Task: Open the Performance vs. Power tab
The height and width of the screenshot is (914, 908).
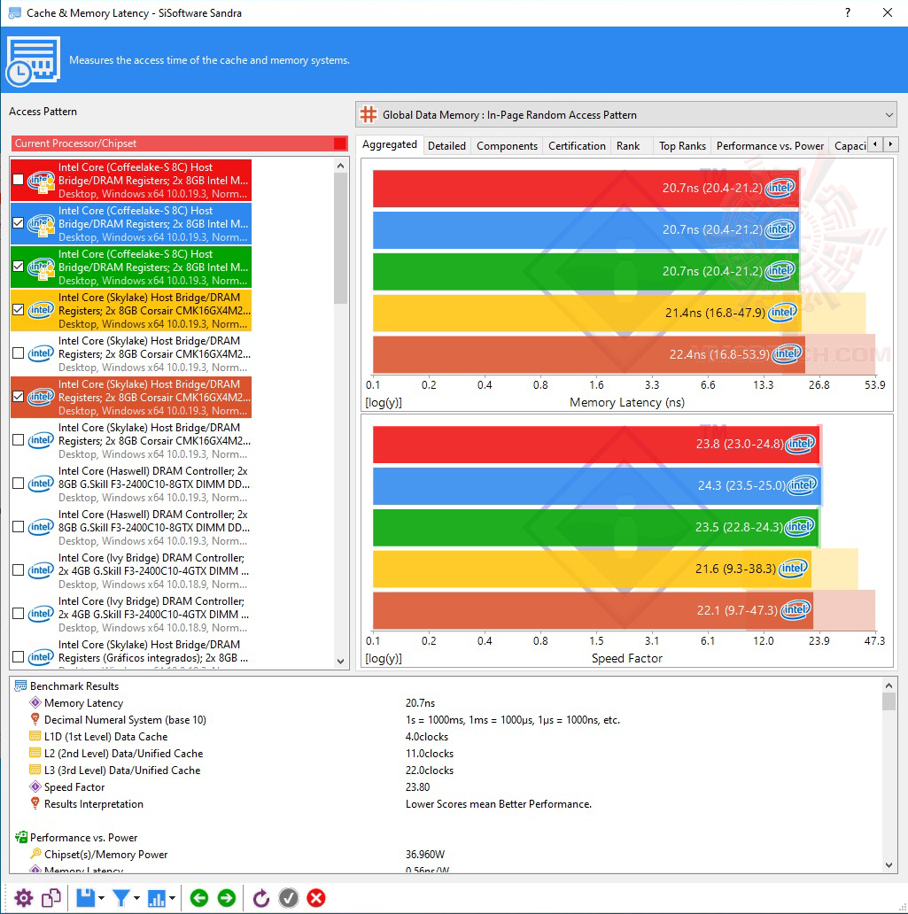Action: [770, 146]
